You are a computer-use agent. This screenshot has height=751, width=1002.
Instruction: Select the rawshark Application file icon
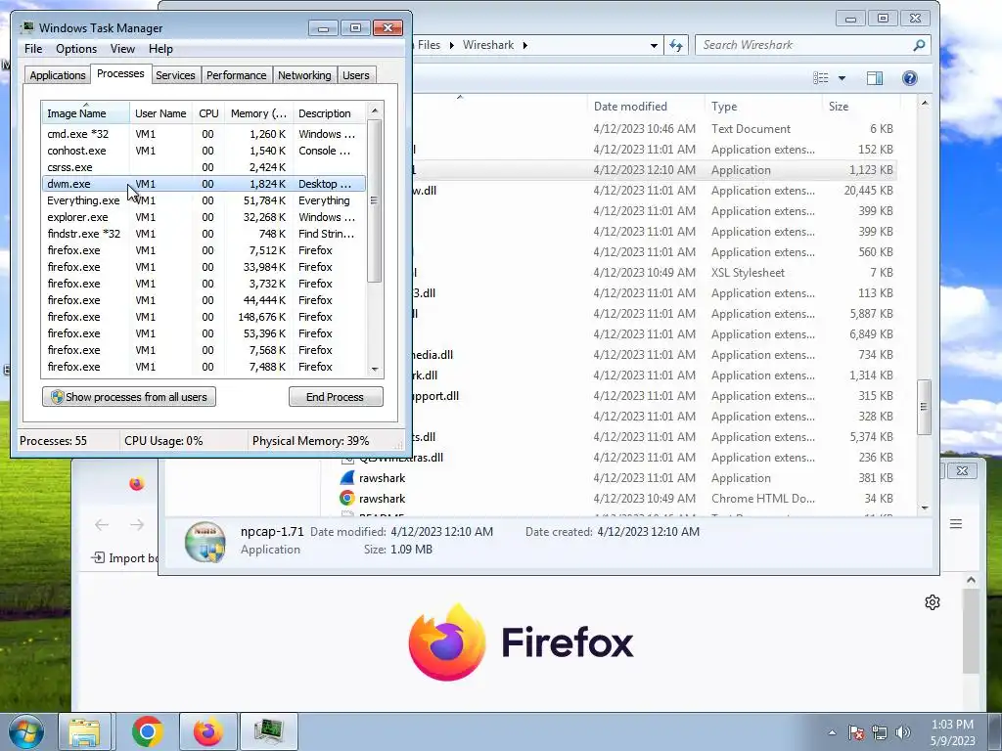[x=347, y=477]
